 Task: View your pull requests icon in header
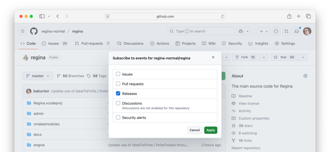pyautogui.click(x=286, y=31)
